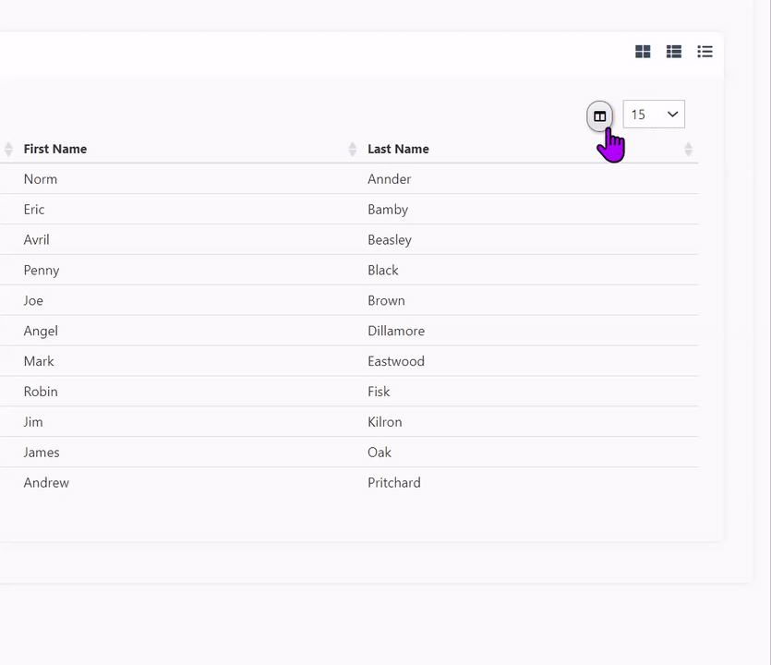Click the last name Black
771x665 pixels.
click(383, 271)
